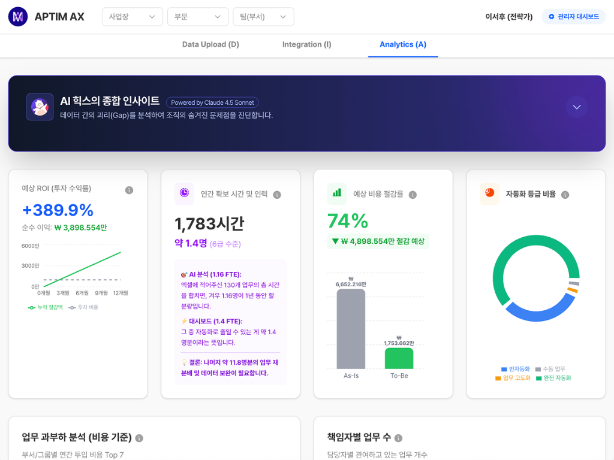Open the 부문 dropdown

[x=197, y=17]
